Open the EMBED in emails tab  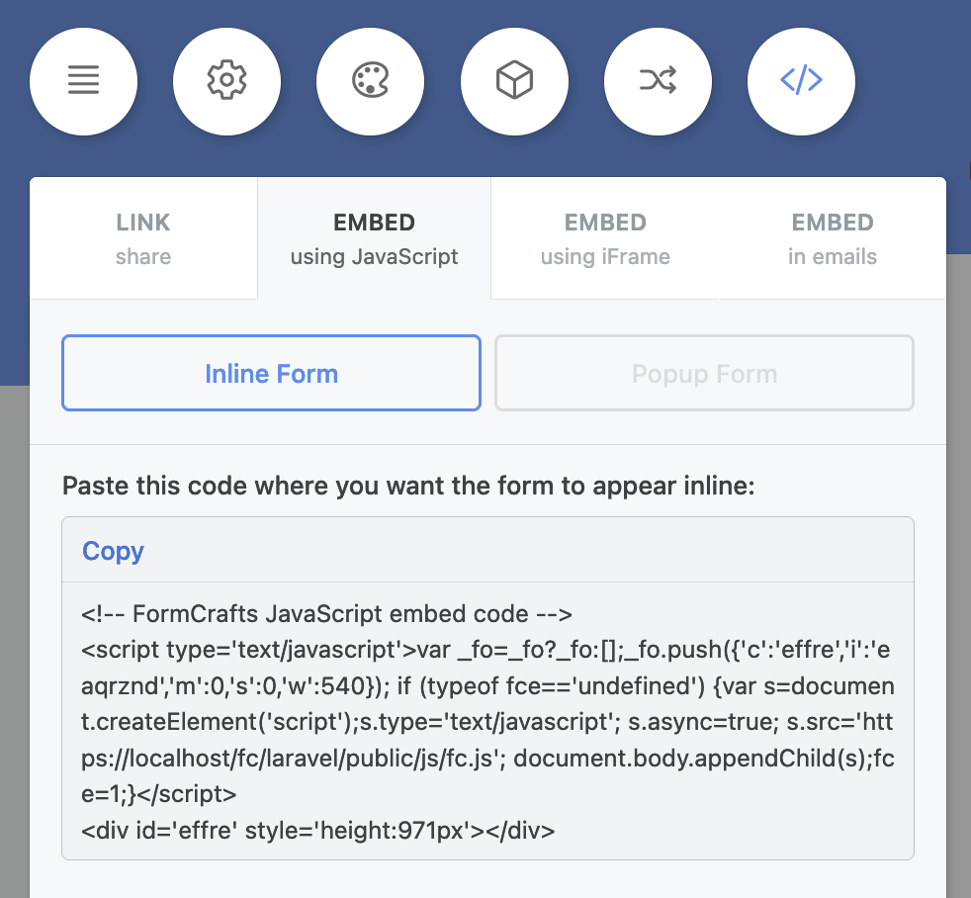(x=833, y=238)
